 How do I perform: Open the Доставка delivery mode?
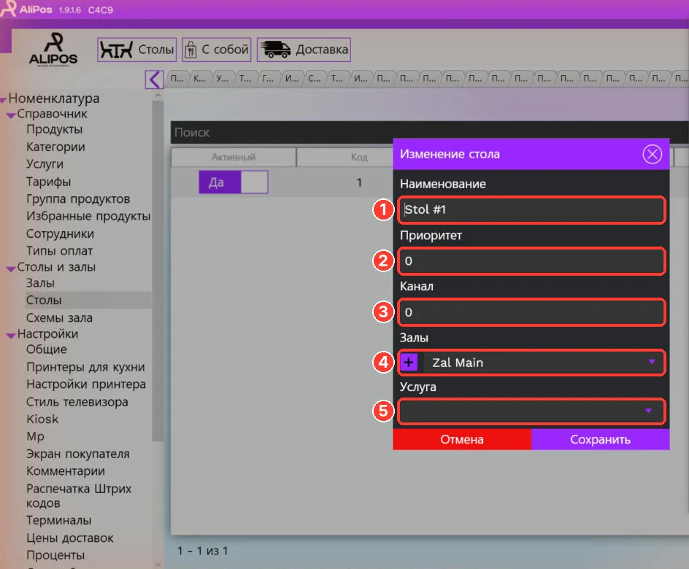pos(304,50)
